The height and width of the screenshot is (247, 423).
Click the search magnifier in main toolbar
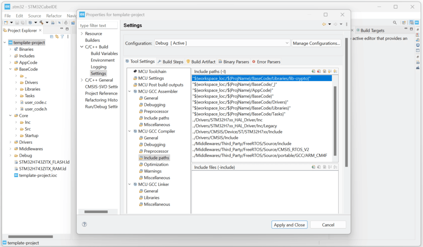click(x=394, y=23)
